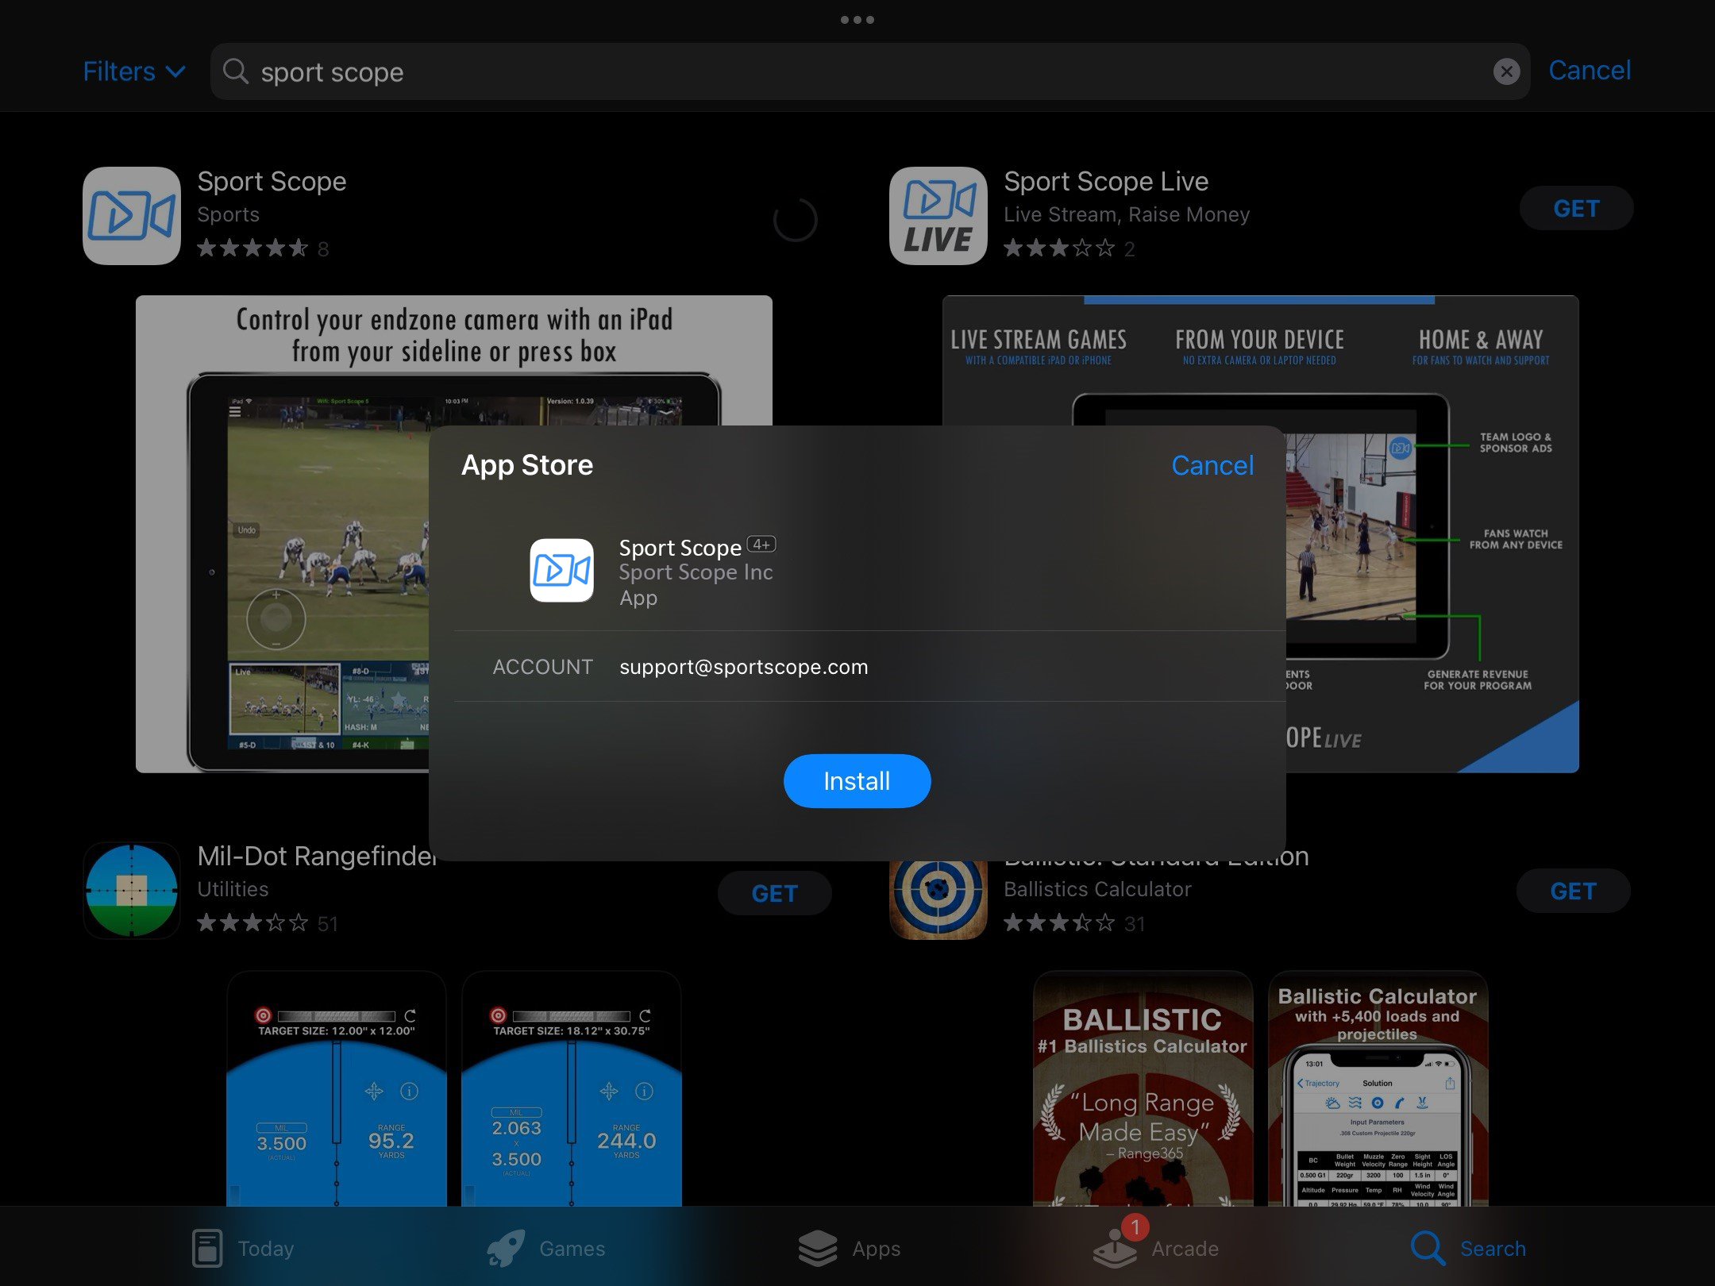Tap Install to download Sport Scope
Image resolution: width=1715 pixels, height=1286 pixels.
point(857,780)
